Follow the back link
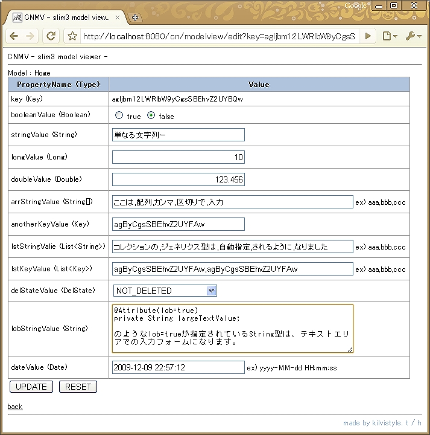This screenshot has height=435, width=430. (x=15, y=407)
